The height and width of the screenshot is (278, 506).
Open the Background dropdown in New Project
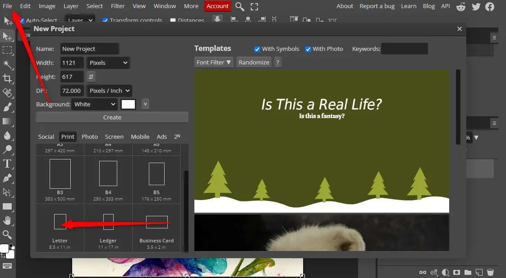point(94,104)
